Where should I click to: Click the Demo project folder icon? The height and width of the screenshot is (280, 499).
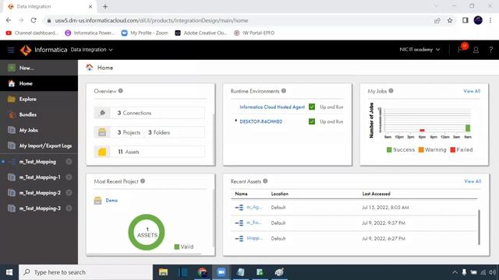[x=97, y=201]
